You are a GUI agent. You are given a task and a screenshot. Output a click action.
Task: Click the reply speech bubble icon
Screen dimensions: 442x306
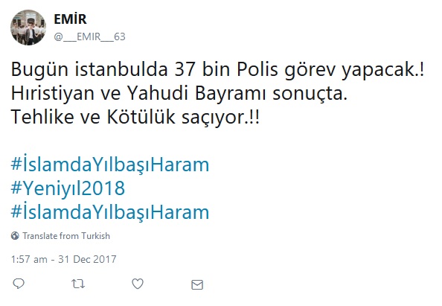point(19,284)
